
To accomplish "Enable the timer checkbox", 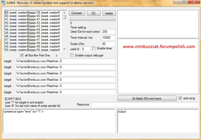I will click(x=94, y=48).
